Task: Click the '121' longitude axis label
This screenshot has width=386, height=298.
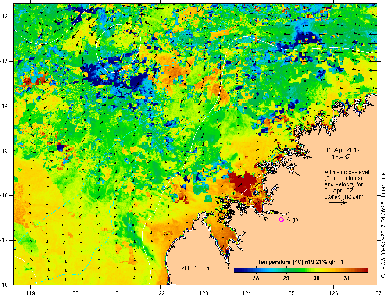Action: (x=117, y=293)
